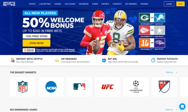
Task: Select the MLS logo tile
Action: coord(164,87)
